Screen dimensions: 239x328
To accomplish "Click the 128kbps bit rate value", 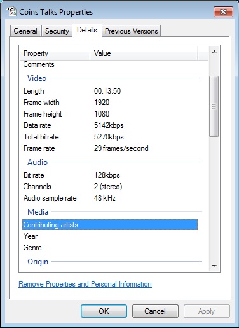I will [107, 175].
